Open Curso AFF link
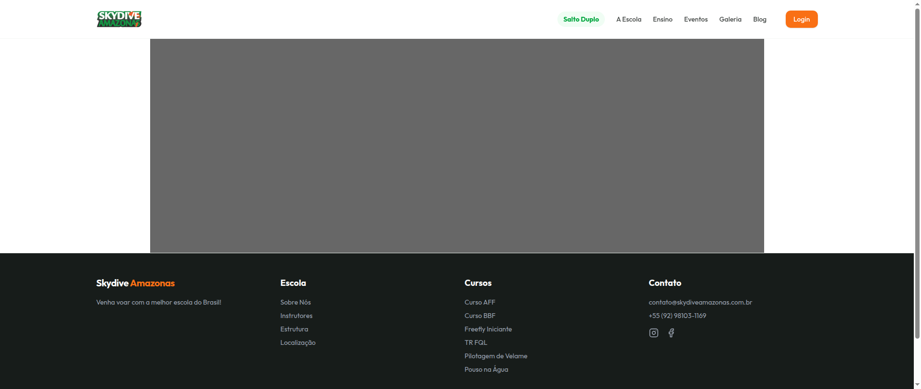 [x=480, y=302]
